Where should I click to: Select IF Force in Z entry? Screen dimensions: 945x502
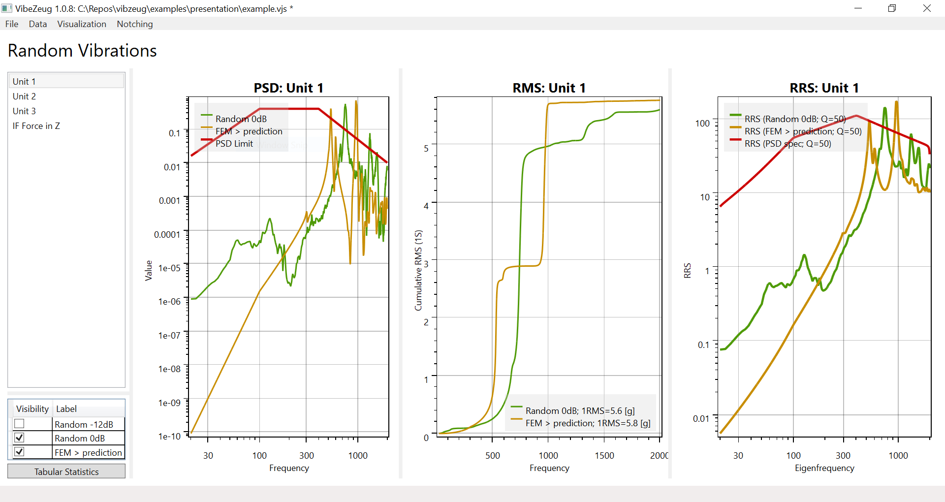pos(36,125)
